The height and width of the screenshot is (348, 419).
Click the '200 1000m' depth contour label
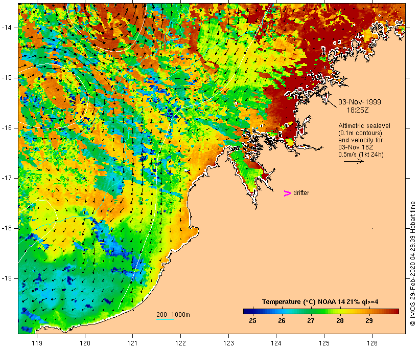(173, 315)
